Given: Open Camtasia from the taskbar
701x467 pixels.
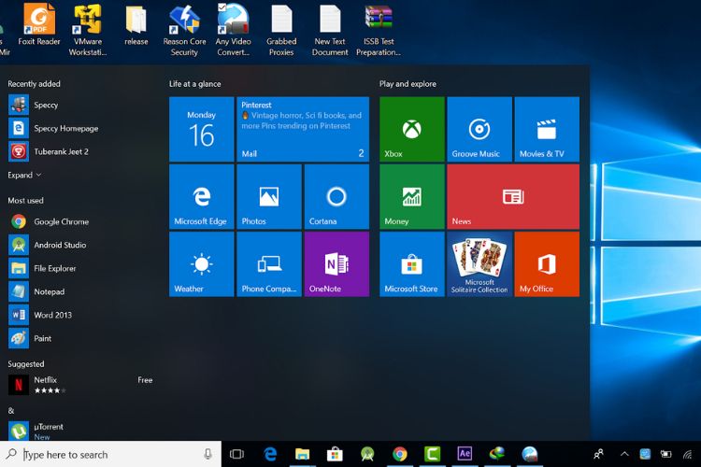Looking at the screenshot, I should tap(433, 454).
